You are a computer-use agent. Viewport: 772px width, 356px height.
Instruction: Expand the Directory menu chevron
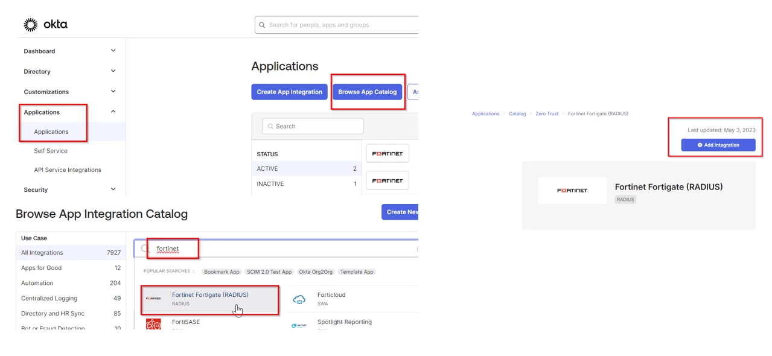113,71
